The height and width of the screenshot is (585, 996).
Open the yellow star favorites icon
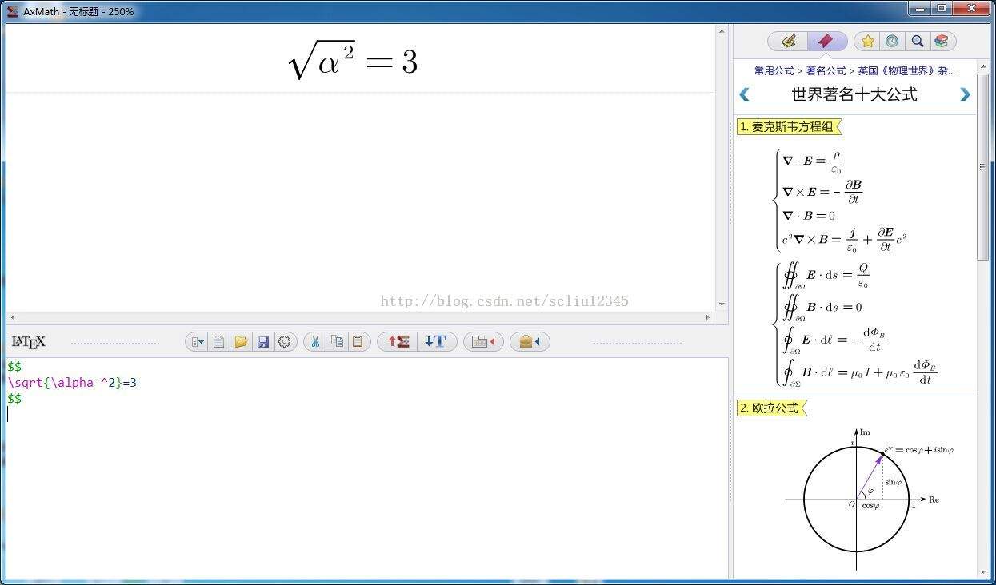(867, 41)
